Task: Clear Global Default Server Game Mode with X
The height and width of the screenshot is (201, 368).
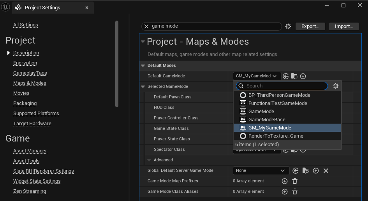Action: [x=326, y=171]
